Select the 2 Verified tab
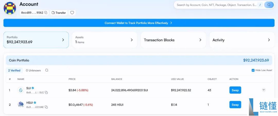The image size is (278, 116). 14,70
